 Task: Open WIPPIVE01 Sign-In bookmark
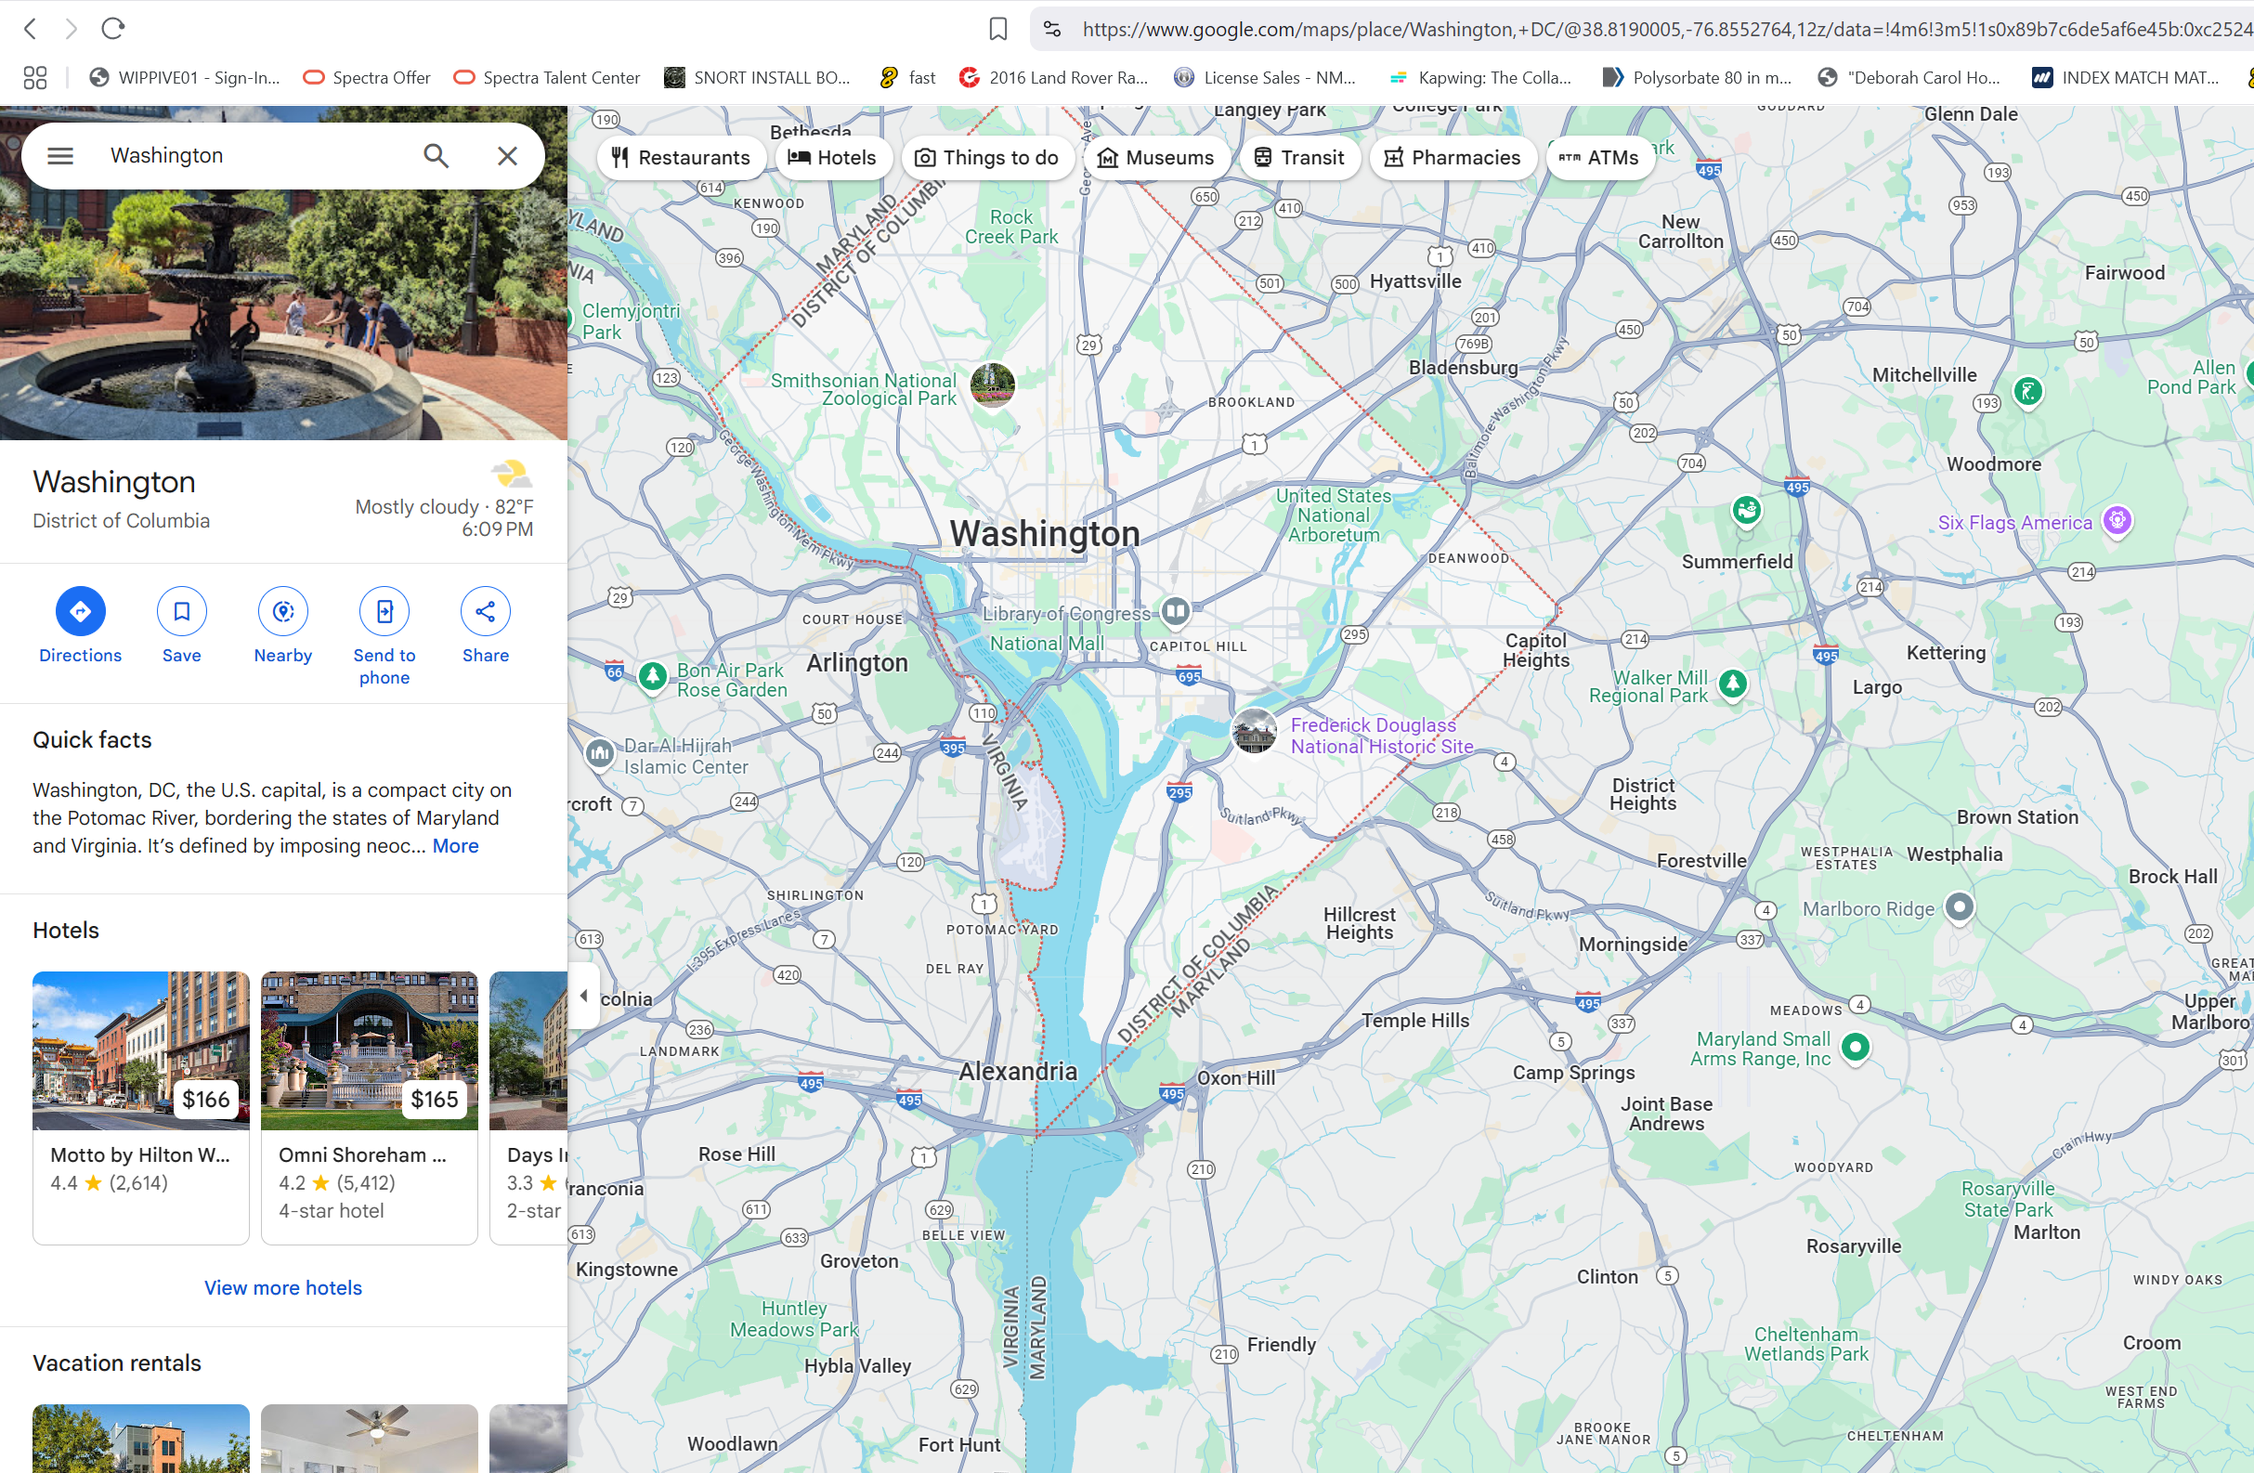click(x=185, y=78)
